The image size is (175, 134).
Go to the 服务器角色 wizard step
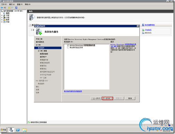coord(40,42)
